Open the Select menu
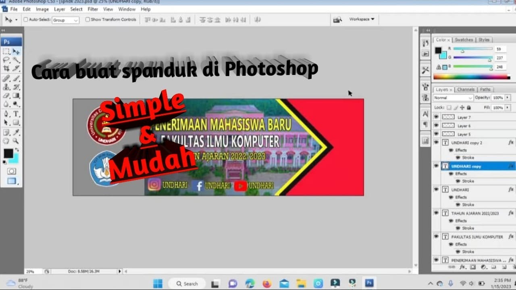 (x=76, y=9)
